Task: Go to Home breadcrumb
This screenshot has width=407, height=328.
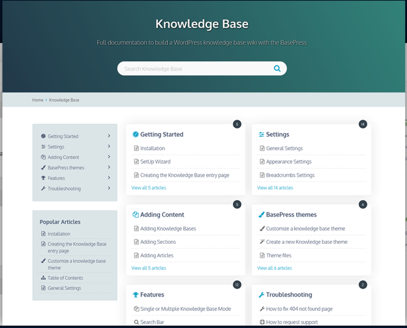Action: (x=38, y=100)
